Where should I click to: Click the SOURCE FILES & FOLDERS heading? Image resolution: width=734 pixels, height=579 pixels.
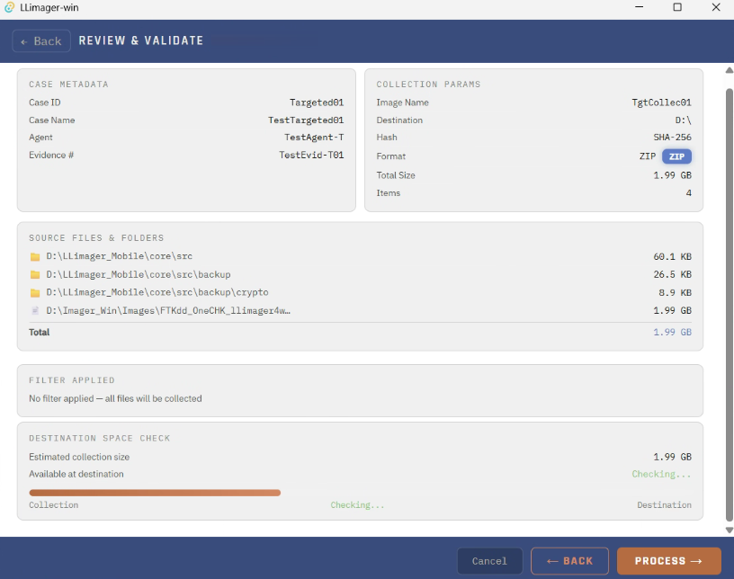click(x=96, y=237)
